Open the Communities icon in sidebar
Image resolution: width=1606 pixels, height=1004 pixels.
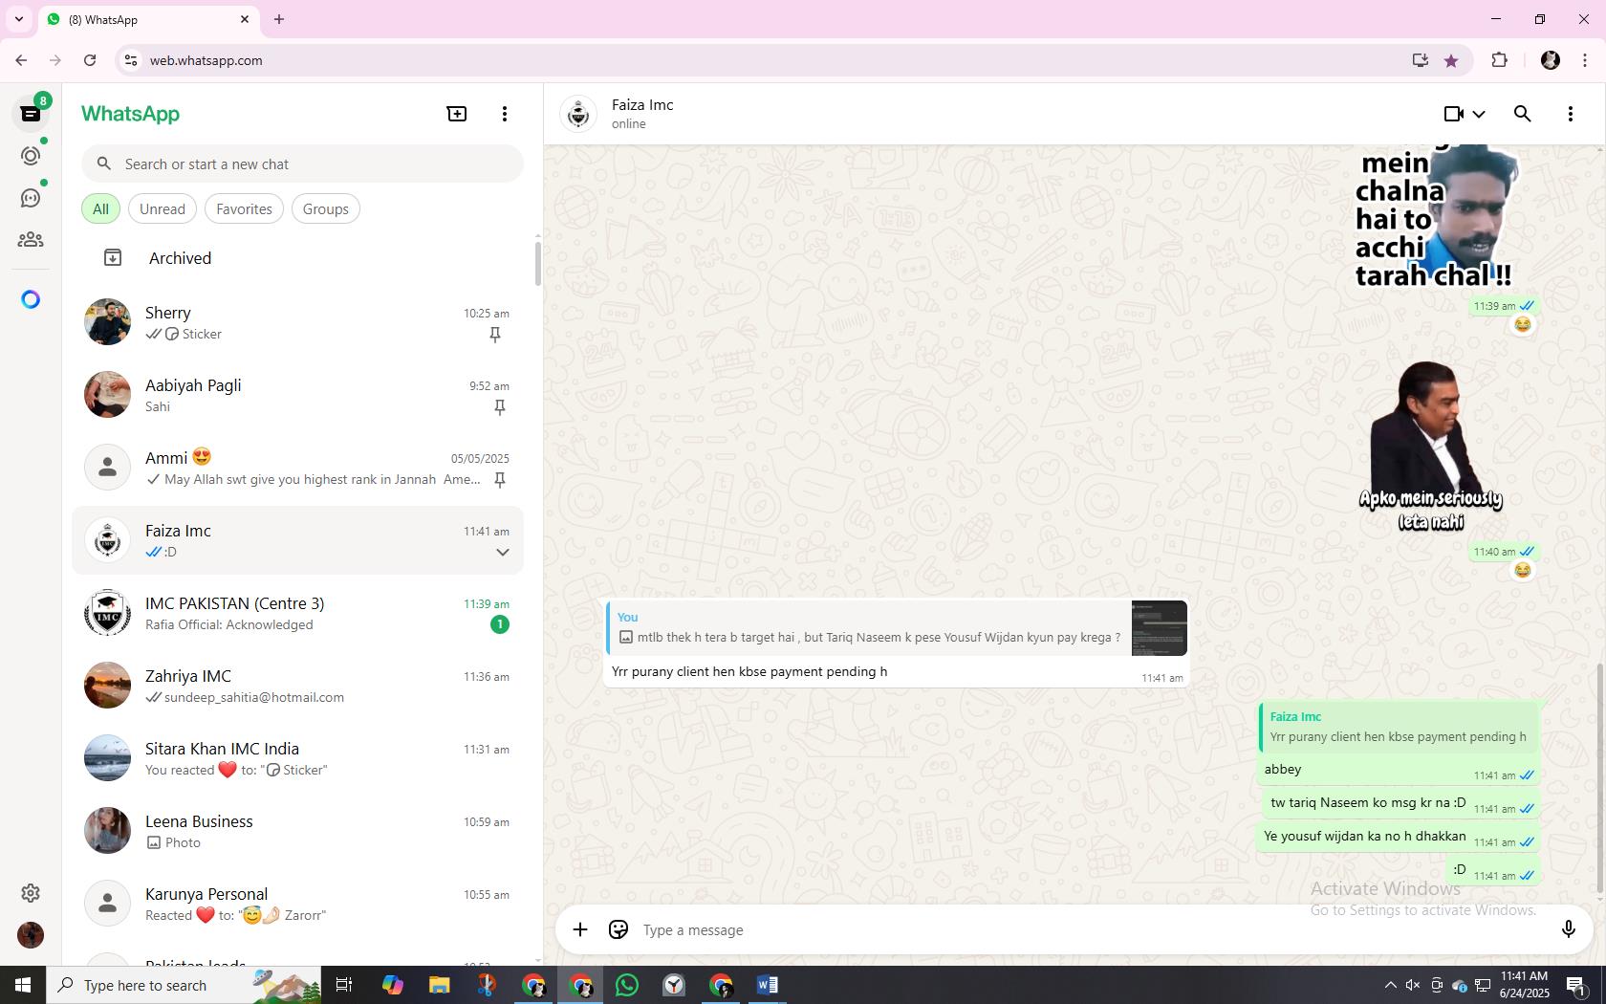pos(31,240)
